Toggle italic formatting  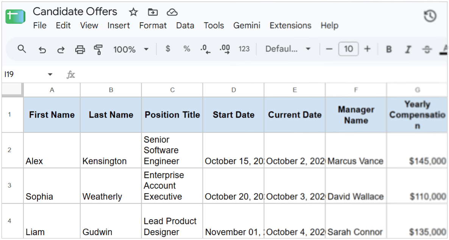pos(408,50)
